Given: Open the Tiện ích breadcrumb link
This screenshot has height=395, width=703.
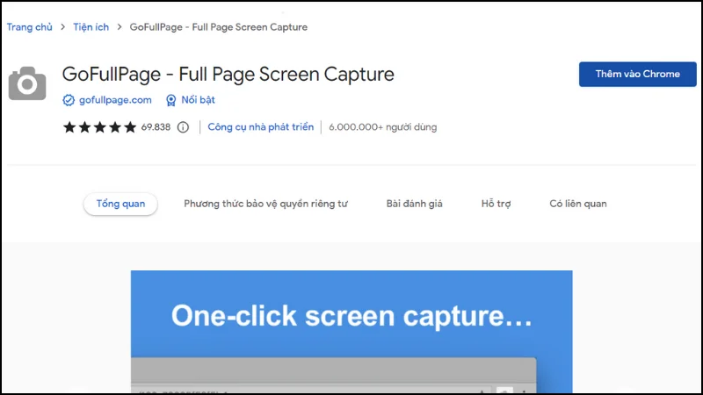Looking at the screenshot, I should [x=91, y=27].
